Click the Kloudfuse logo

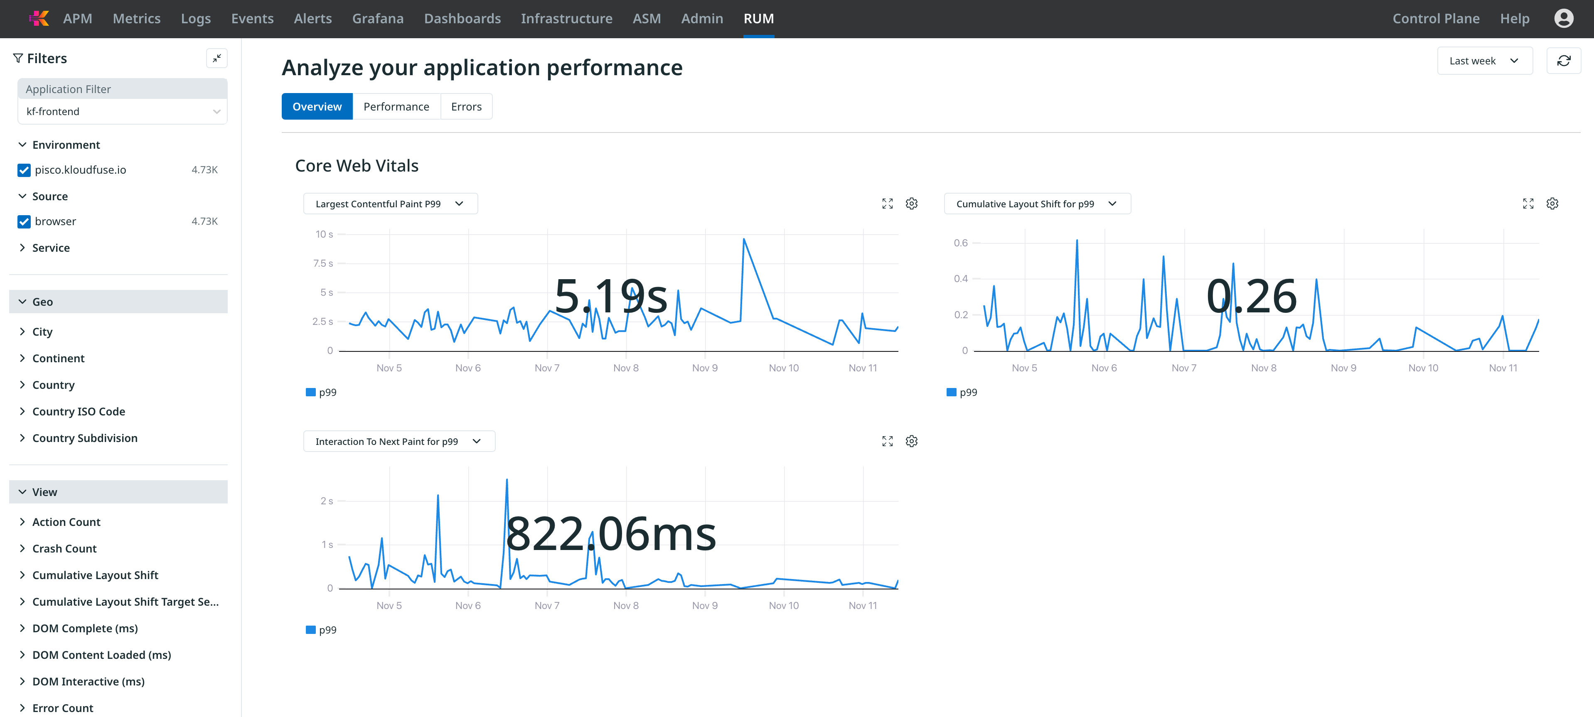coord(38,18)
